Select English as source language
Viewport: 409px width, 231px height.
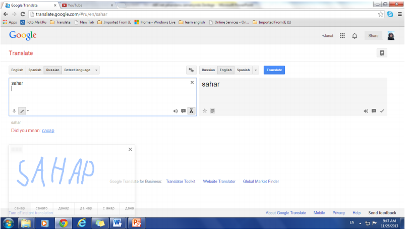17,70
